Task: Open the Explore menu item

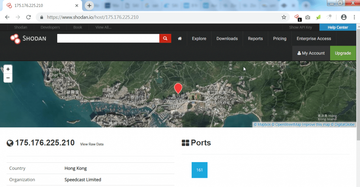Action: click(199, 39)
